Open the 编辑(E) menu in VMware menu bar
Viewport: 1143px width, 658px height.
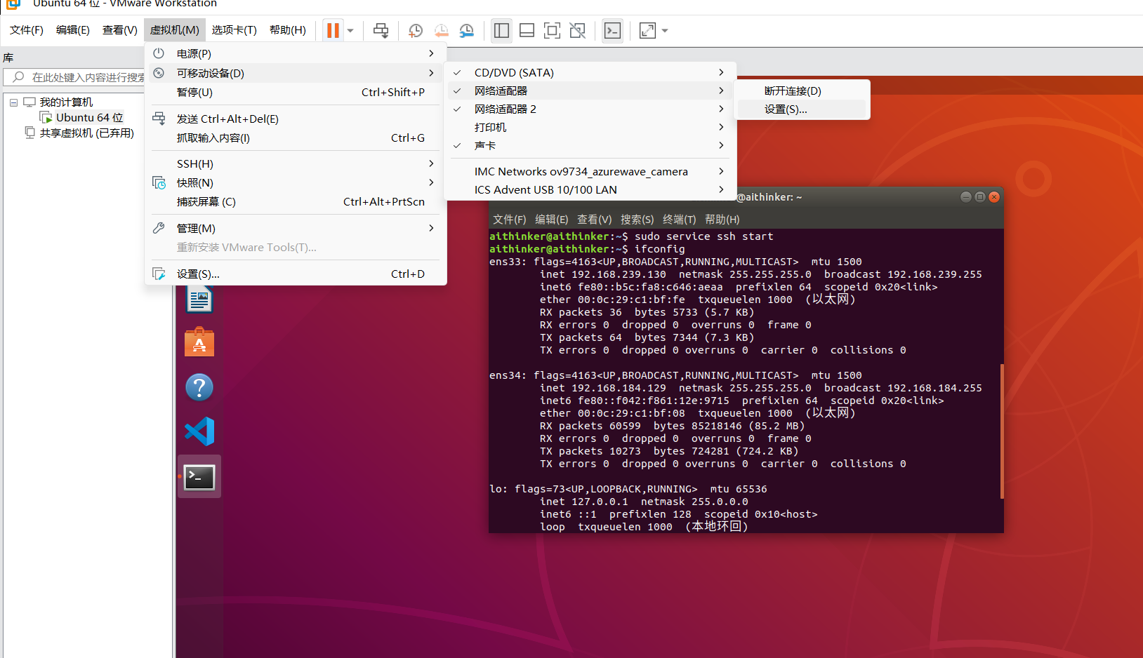73,30
